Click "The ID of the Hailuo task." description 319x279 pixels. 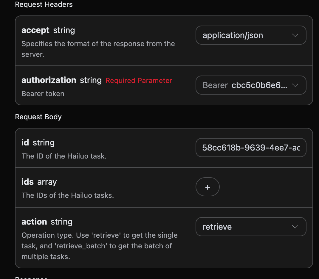pyautogui.click(x=64, y=156)
